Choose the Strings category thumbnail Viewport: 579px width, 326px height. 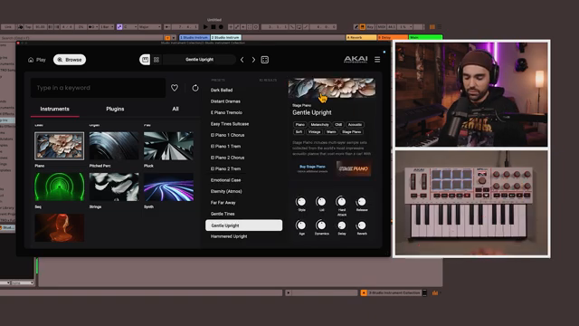[x=114, y=187]
